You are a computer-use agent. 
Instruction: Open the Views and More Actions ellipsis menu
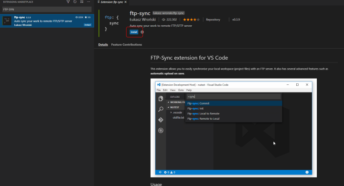click(88, 2)
